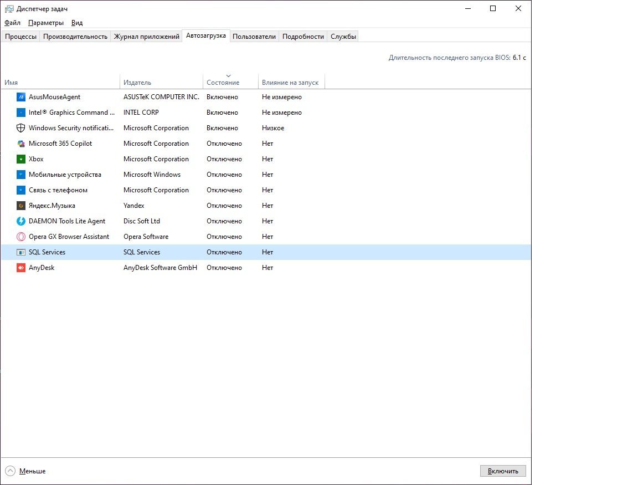Select the Связь с телефоном row
This screenshot has height=485, width=638.
click(x=58, y=190)
